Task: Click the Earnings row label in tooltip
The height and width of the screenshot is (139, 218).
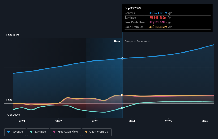Action: (x=130, y=18)
